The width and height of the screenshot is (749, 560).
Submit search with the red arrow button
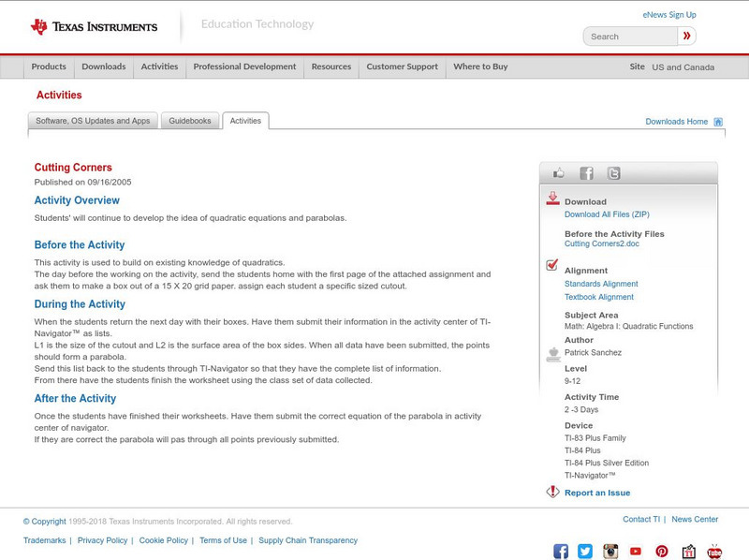[x=686, y=36]
